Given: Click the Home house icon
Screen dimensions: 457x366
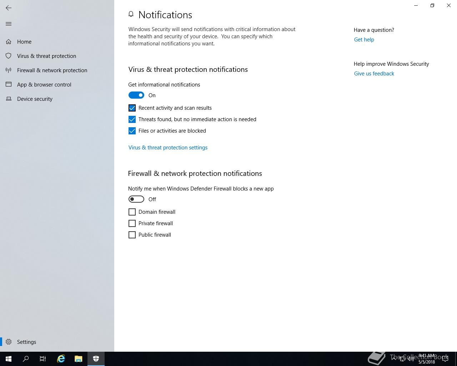Looking at the screenshot, I should point(9,42).
